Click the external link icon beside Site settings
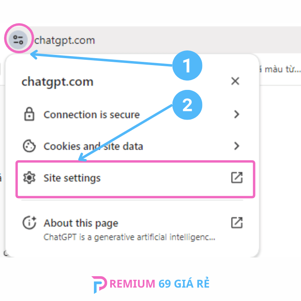Screen dimensions: 301x301 [x=237, y=178]
